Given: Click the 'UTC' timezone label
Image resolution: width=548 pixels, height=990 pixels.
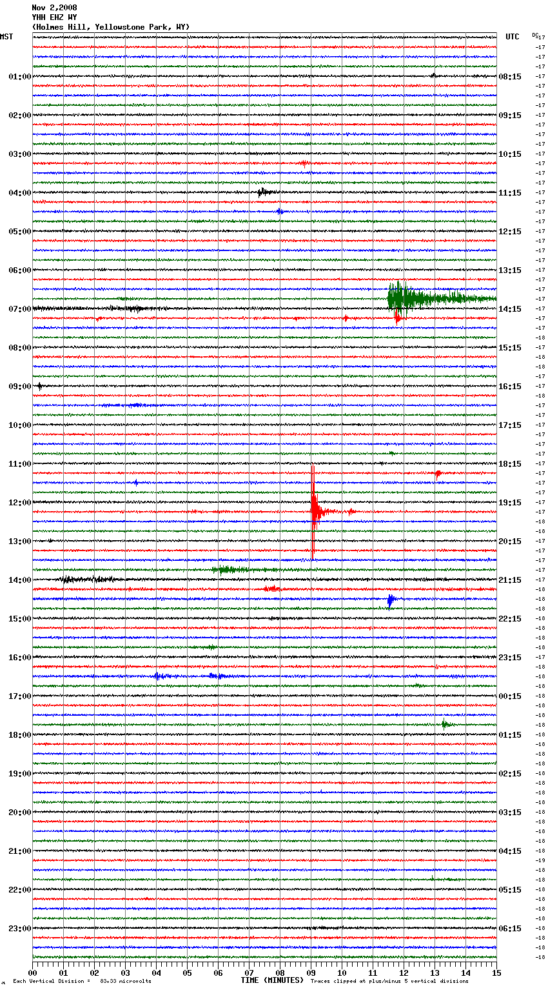Looking at the screenshot, I should (x=512, y=37).
